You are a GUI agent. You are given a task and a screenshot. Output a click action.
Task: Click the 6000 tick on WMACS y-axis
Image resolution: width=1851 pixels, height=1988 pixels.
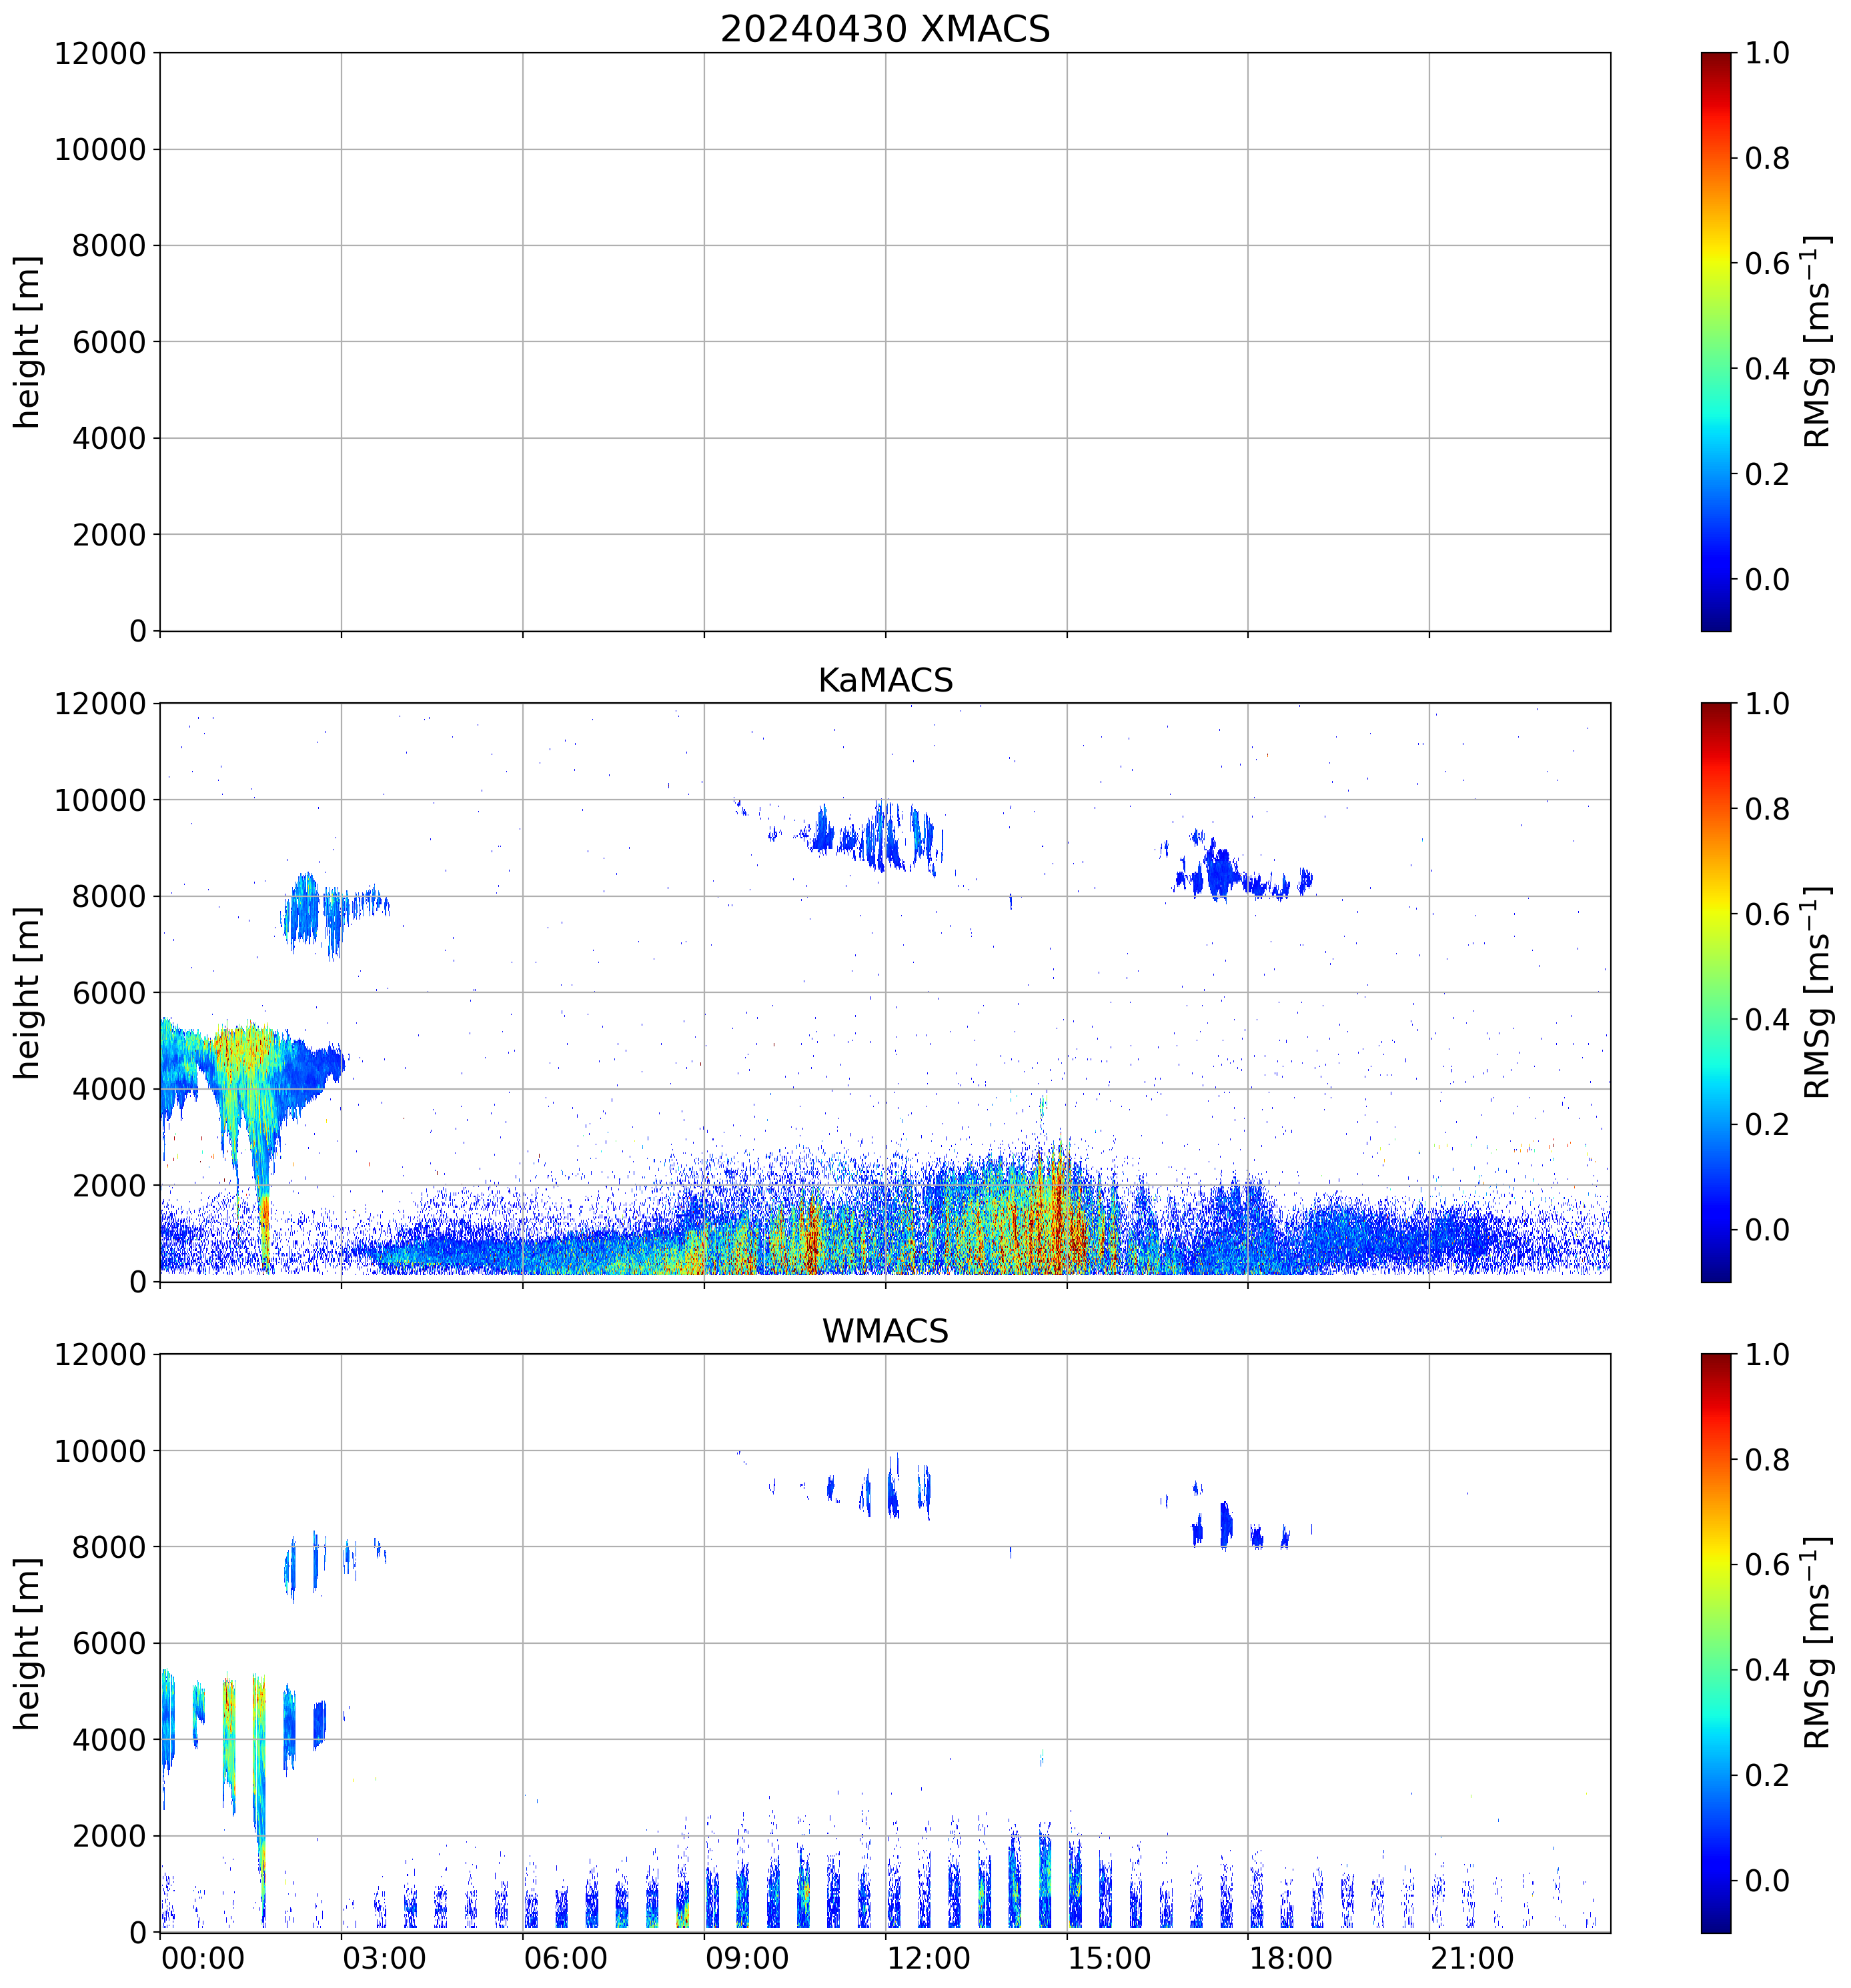[x=109, y=1643]
